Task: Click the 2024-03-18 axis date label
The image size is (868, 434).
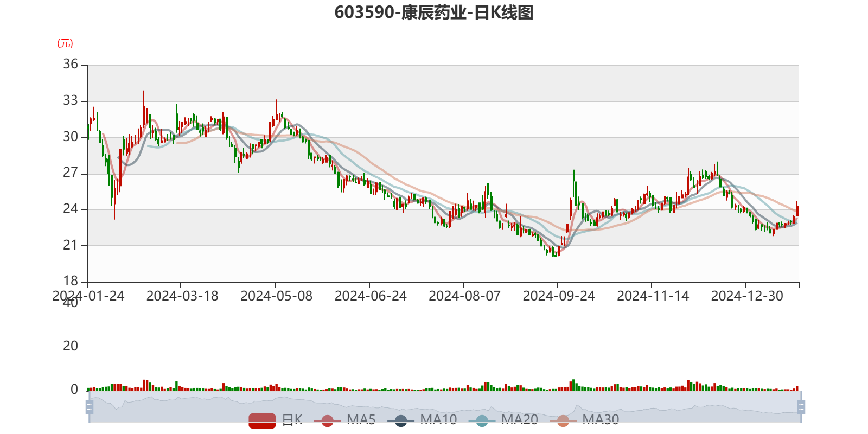Action: [x=182, y=296]
